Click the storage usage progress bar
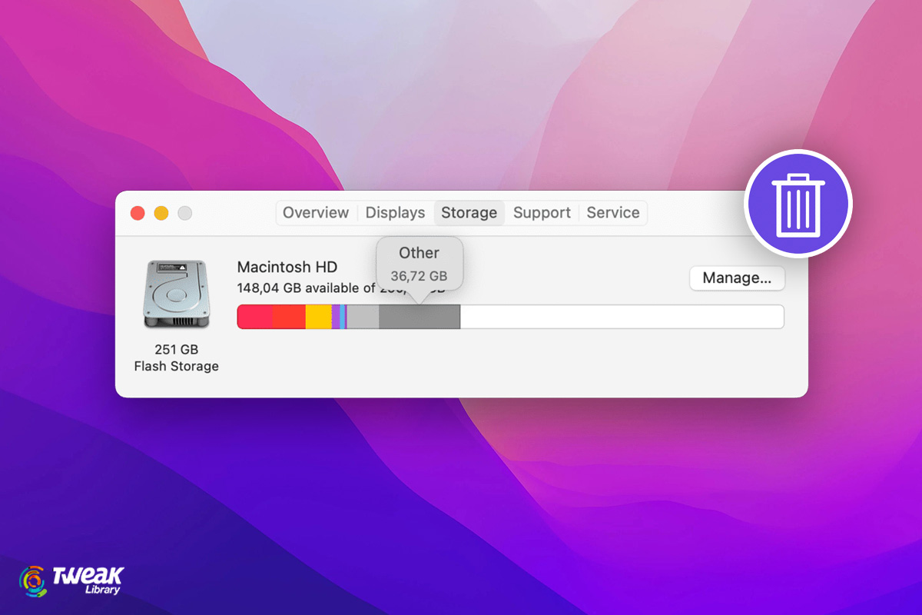 click(510, 316)
